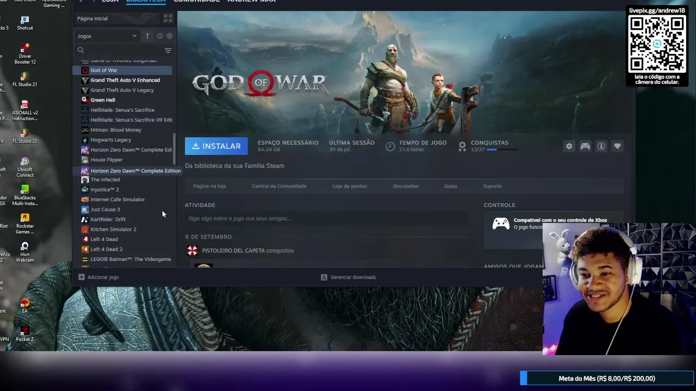This screenshot has width=696, height=391.
Task: Open Iriun Webcam desktop icon
Action: [x=24, y=252]
